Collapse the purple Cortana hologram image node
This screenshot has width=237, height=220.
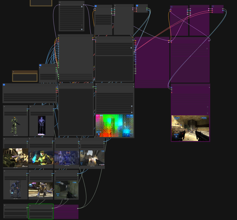(31, 107)
